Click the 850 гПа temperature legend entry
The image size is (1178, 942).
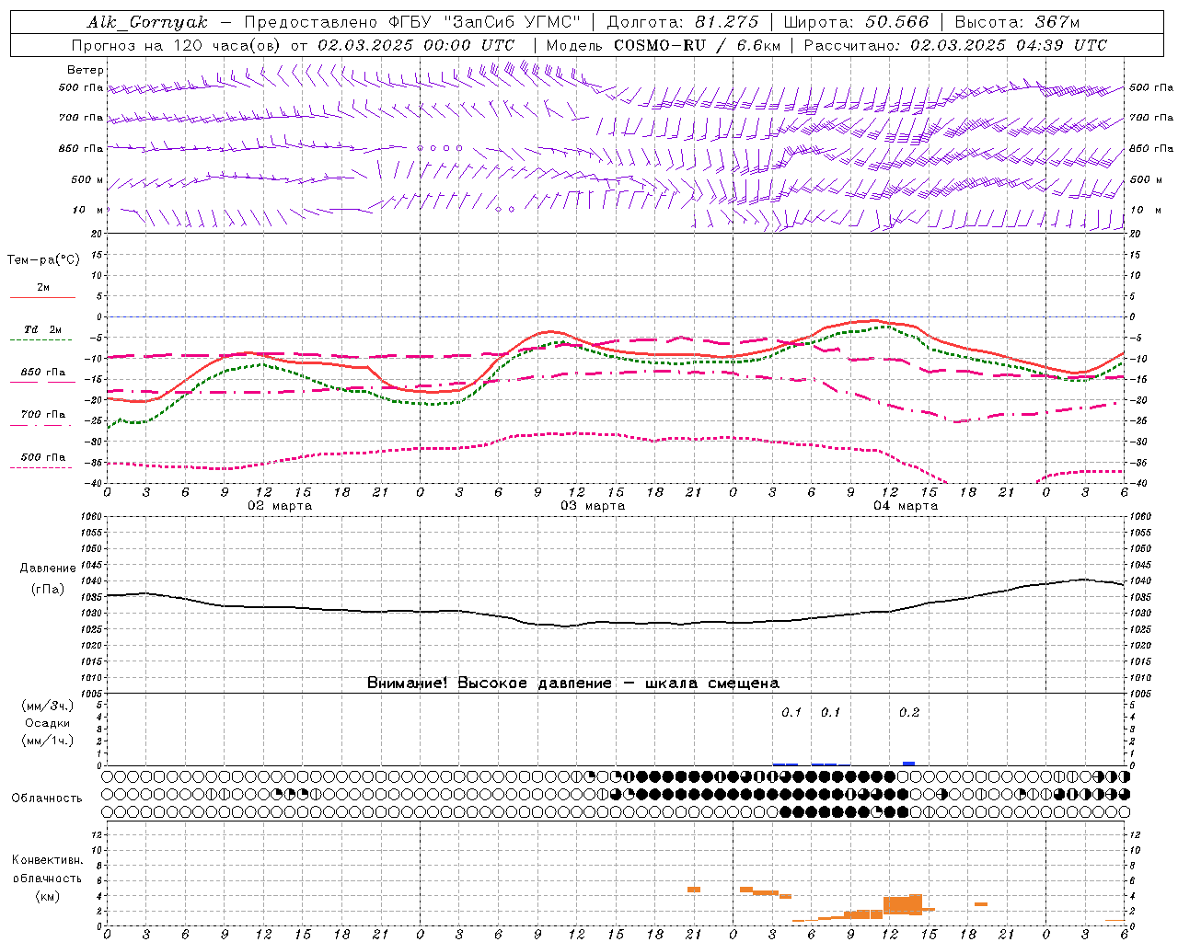coord(43,373)
